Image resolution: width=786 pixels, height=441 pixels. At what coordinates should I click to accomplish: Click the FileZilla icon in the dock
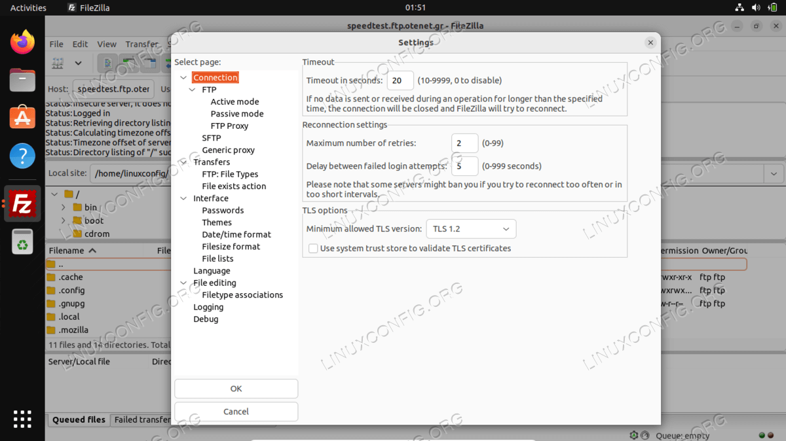[23, 203]
